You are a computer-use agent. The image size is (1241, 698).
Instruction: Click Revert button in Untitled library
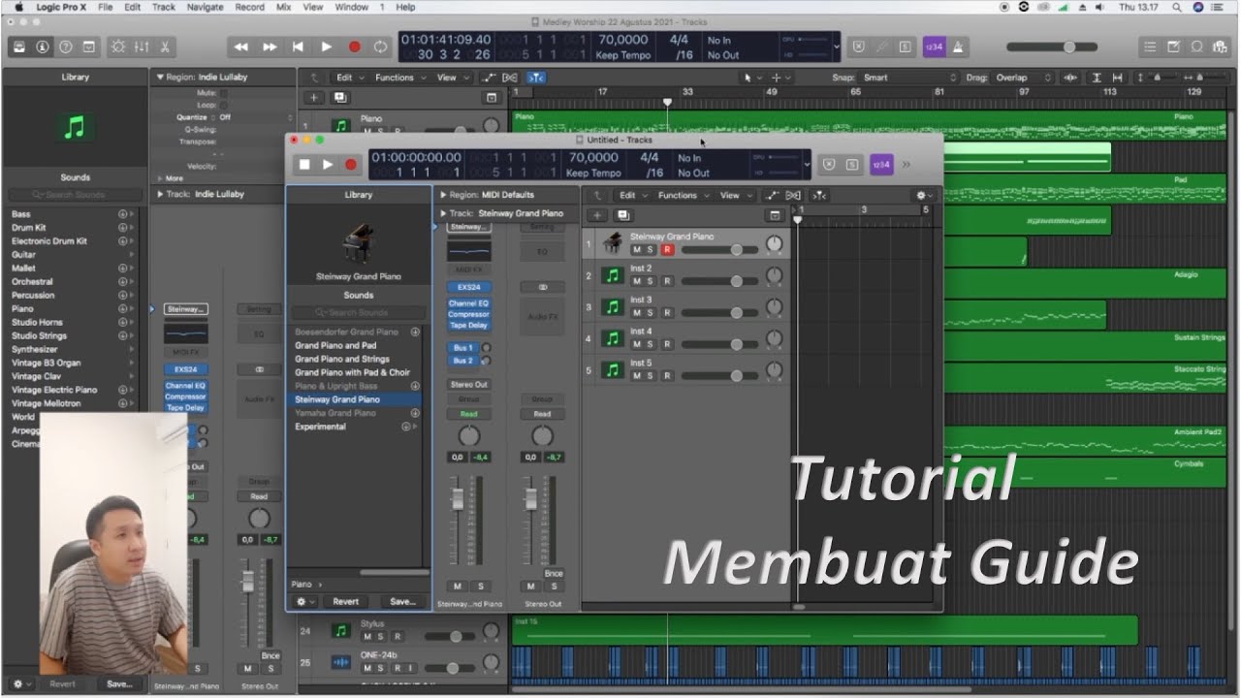(x=346, y=601)
